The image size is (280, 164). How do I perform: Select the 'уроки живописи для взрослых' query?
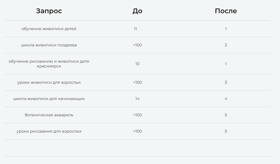coord(49,82)
